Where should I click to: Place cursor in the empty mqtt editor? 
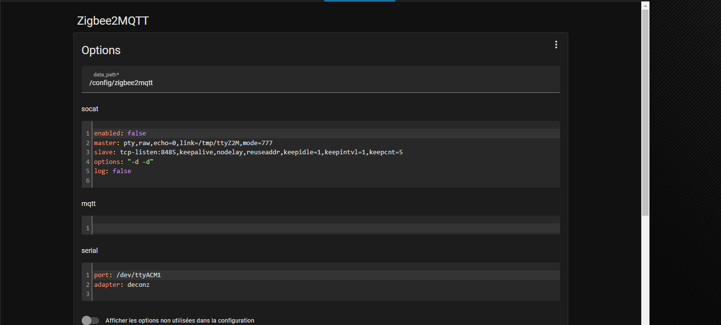[326, 228]
